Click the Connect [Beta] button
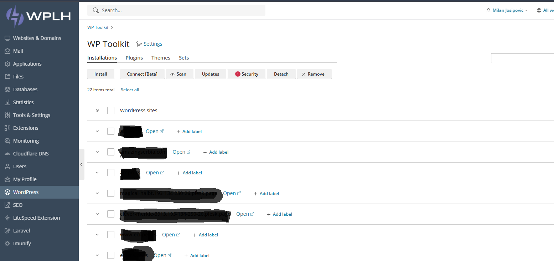Image resolution: width=554 pixels, height=261 pixels. pos(142,74)
